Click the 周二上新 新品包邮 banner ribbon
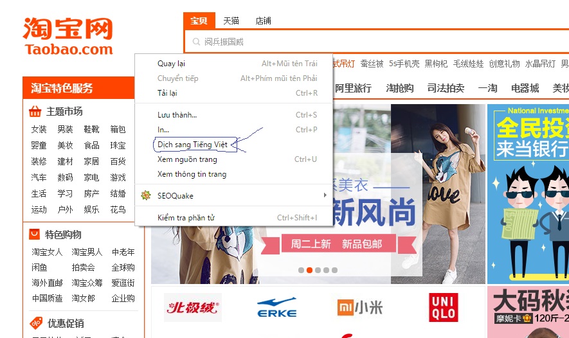This screenshot has width=569, height=338. (x=339, y=244)
